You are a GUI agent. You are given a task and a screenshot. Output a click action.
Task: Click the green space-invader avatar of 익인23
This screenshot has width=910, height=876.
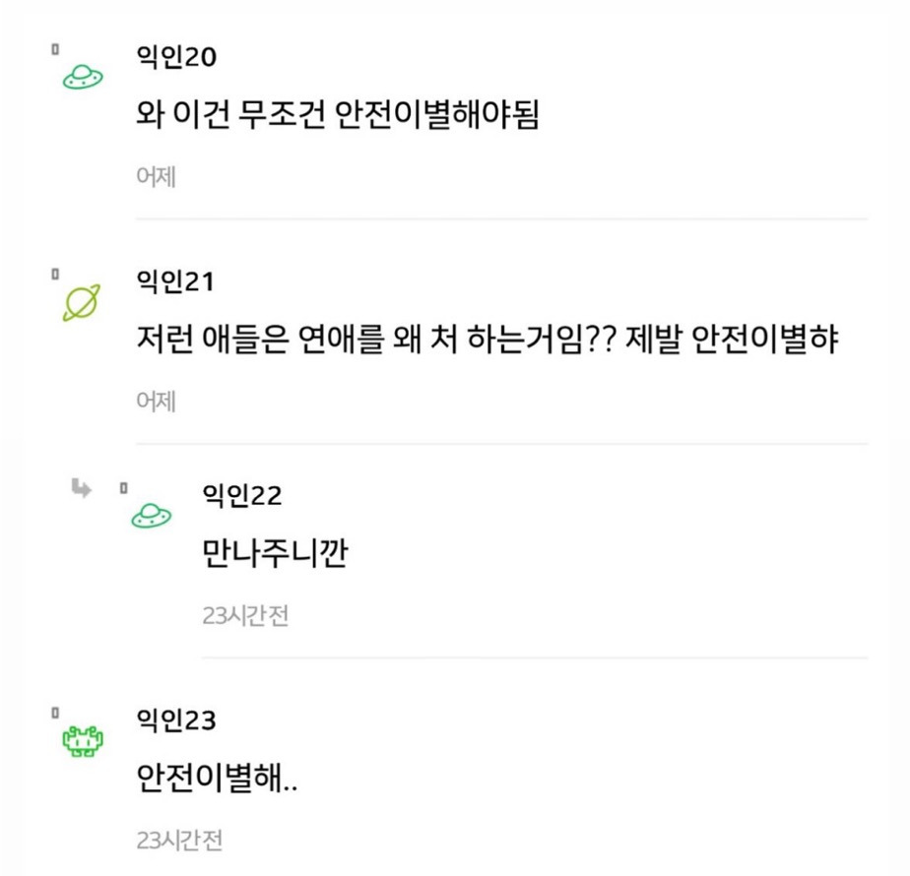click(x=83, y=740)
